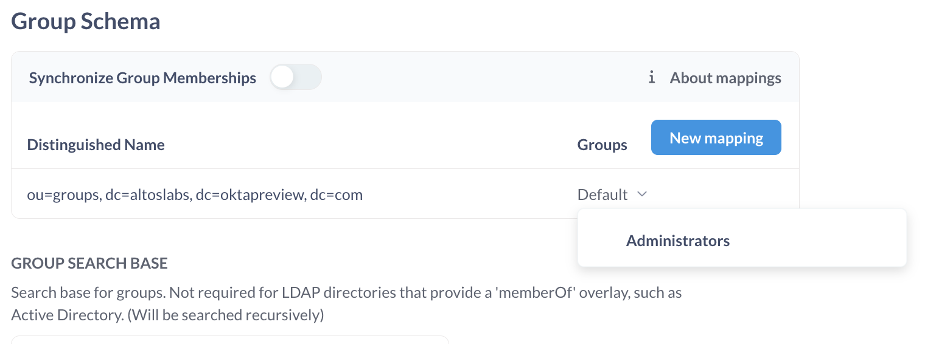936x344 pixels.
Task: Open the About mappings info icon
Action: tap(652, 78)
